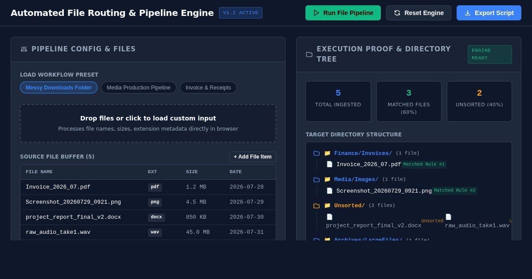Click the 45.0 MB size cell
This screenshot has width=532, height=279.
(198, 232)
